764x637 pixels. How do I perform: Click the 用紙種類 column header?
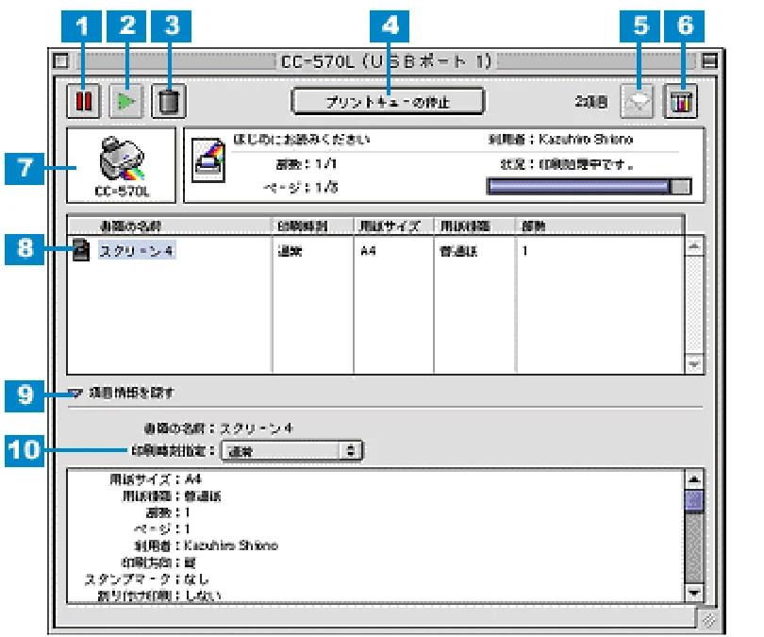pyautogui.click(x=474, y=226)
